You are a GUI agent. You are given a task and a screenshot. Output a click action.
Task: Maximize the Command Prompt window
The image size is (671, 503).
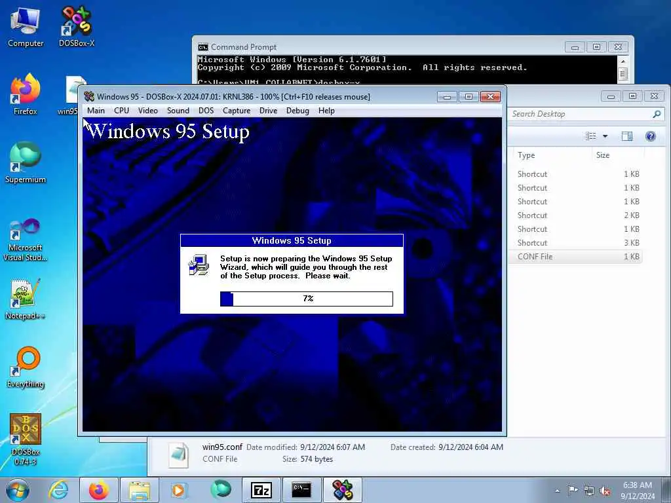click(596, 47)
